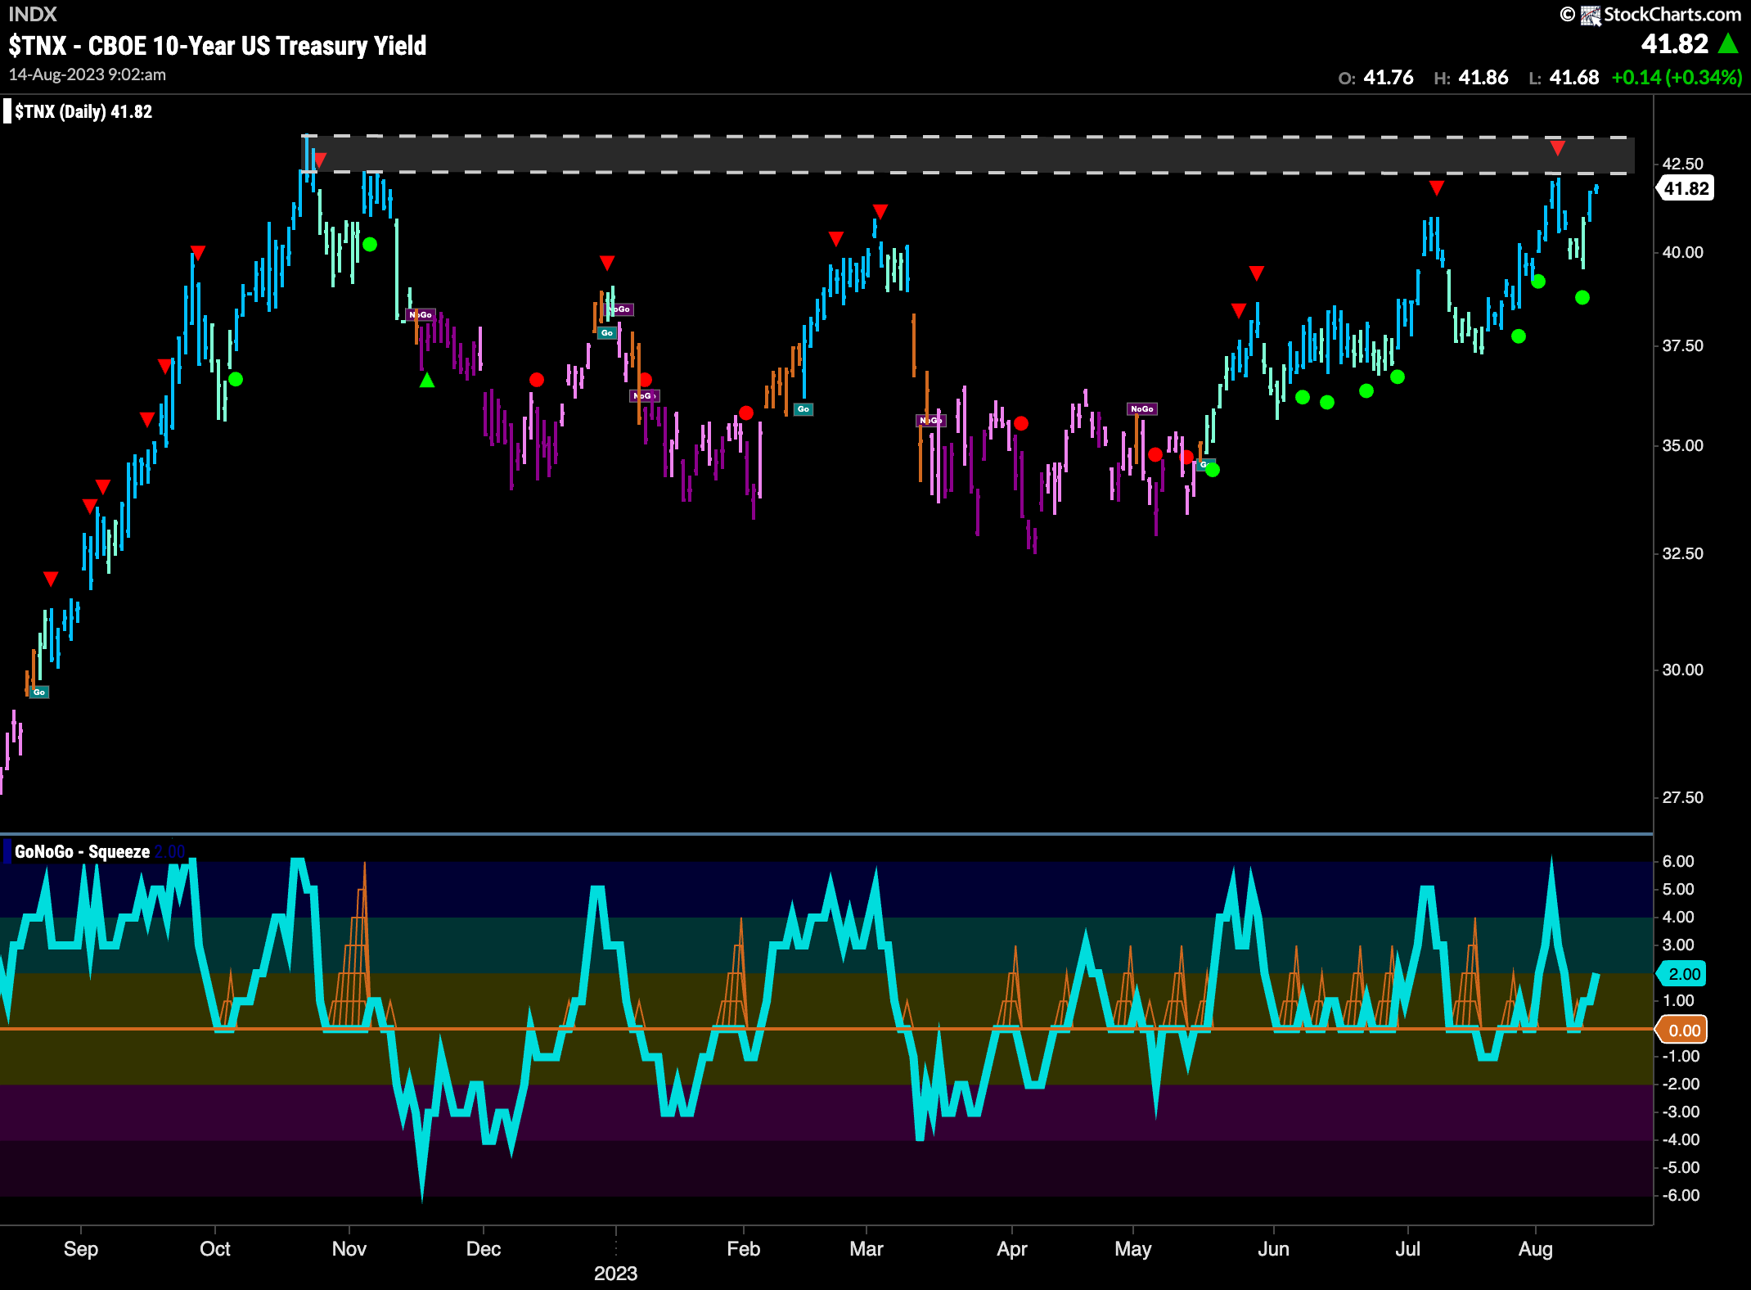Click the green up-triangle marker in November

click(427, 380)
